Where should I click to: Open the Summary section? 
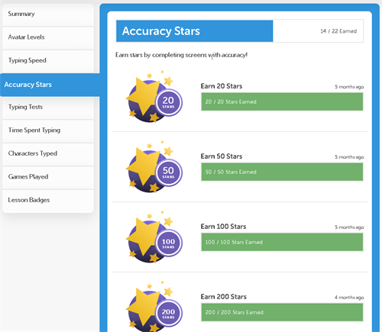click(x=48, y=15)
